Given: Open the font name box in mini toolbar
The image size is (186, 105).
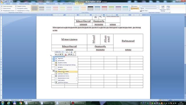Looking at the screenshot, I should click(58, 52).
